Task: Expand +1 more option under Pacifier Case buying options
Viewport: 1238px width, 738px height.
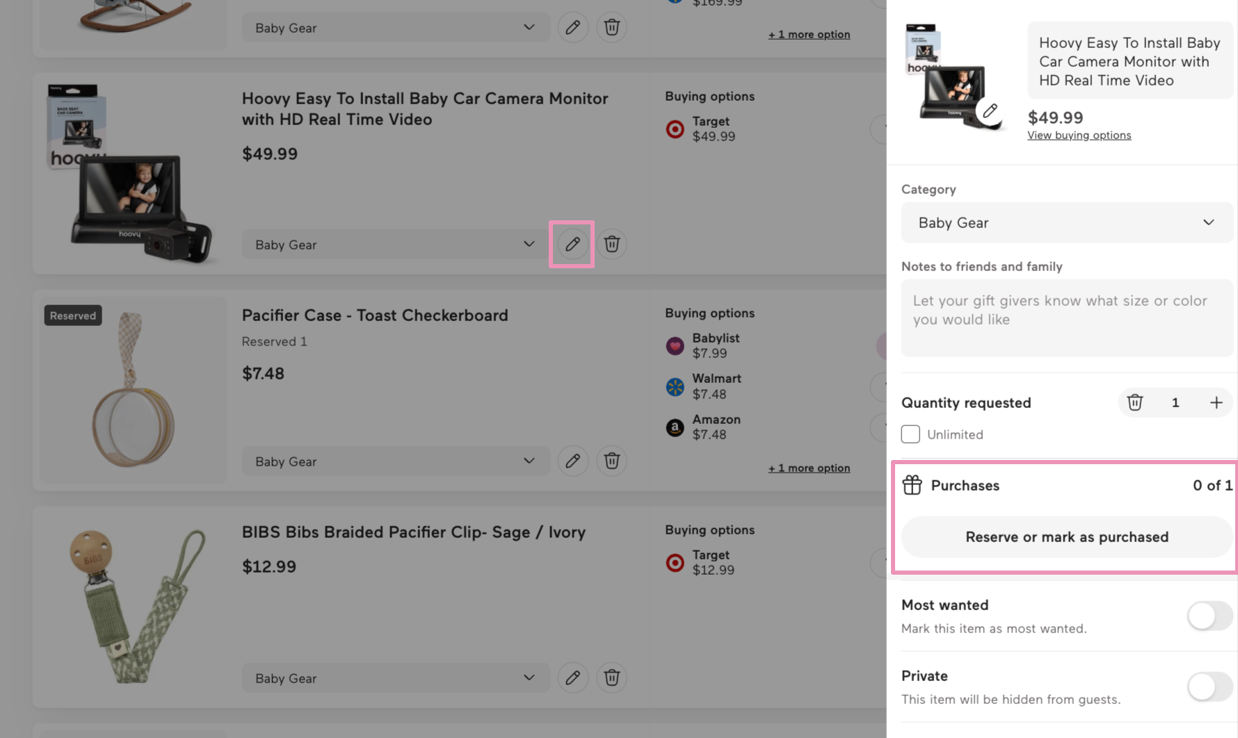Action: (809, 468)
